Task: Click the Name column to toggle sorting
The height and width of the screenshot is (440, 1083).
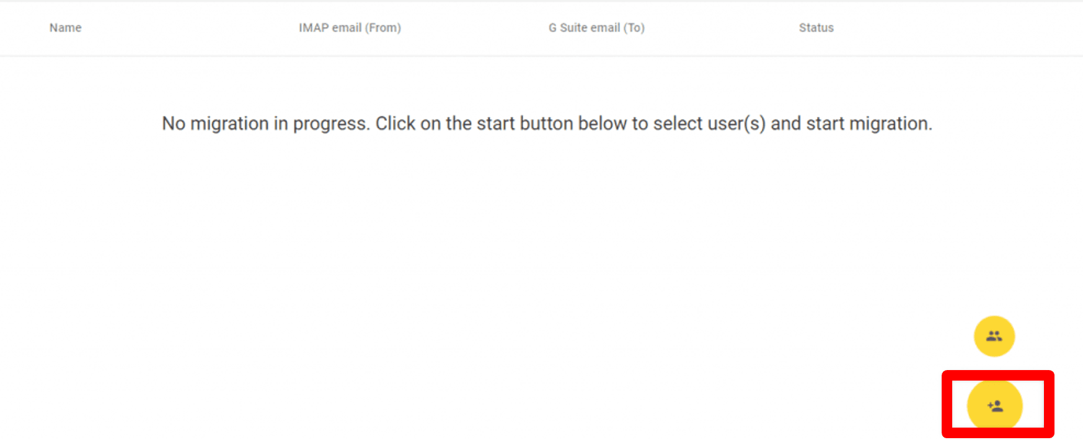Action: (64, 27)
